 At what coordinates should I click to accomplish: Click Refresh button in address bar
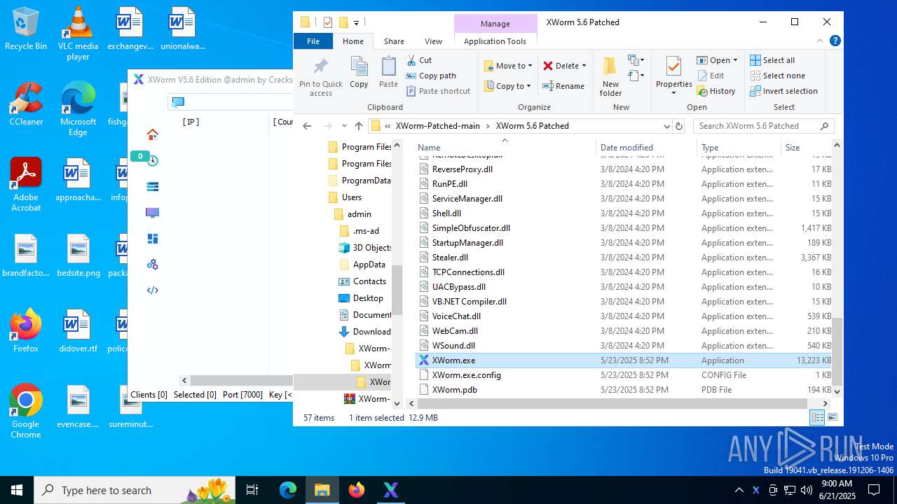coord(678,126)
